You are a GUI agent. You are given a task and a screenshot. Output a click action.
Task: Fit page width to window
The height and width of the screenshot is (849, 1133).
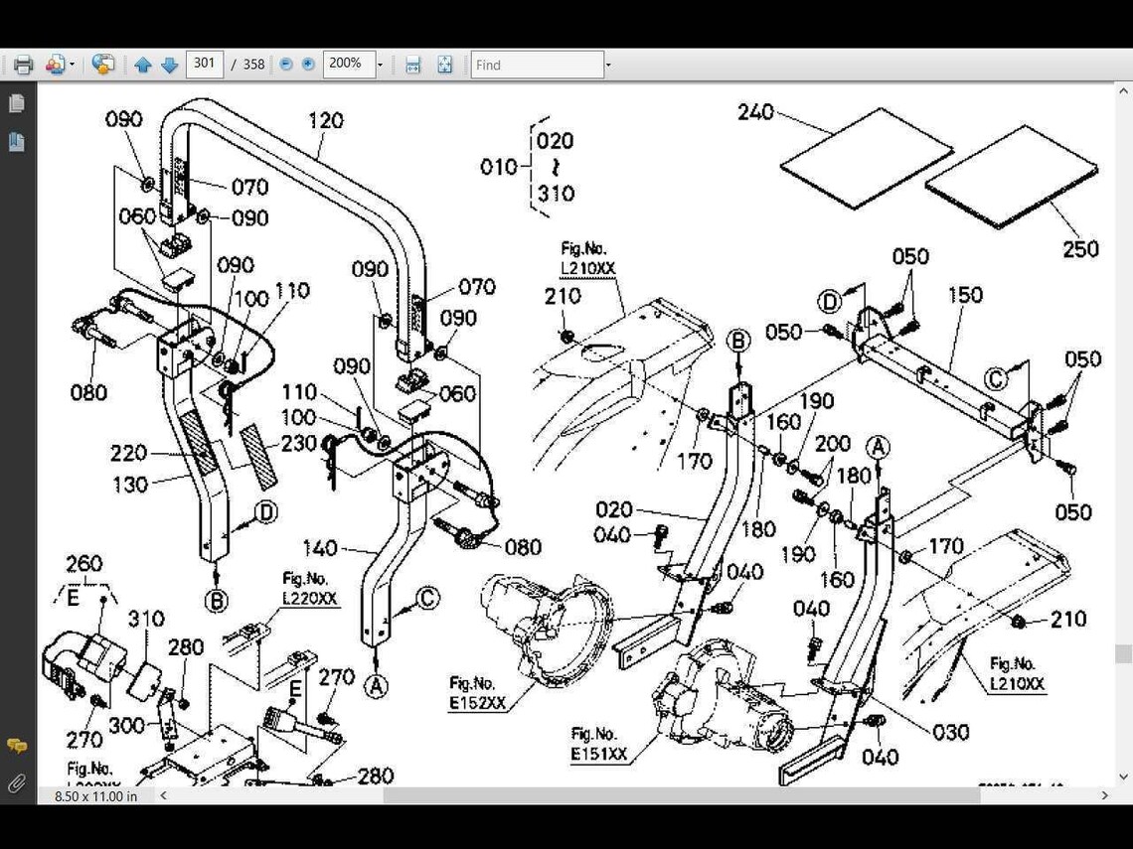point(412,64)
